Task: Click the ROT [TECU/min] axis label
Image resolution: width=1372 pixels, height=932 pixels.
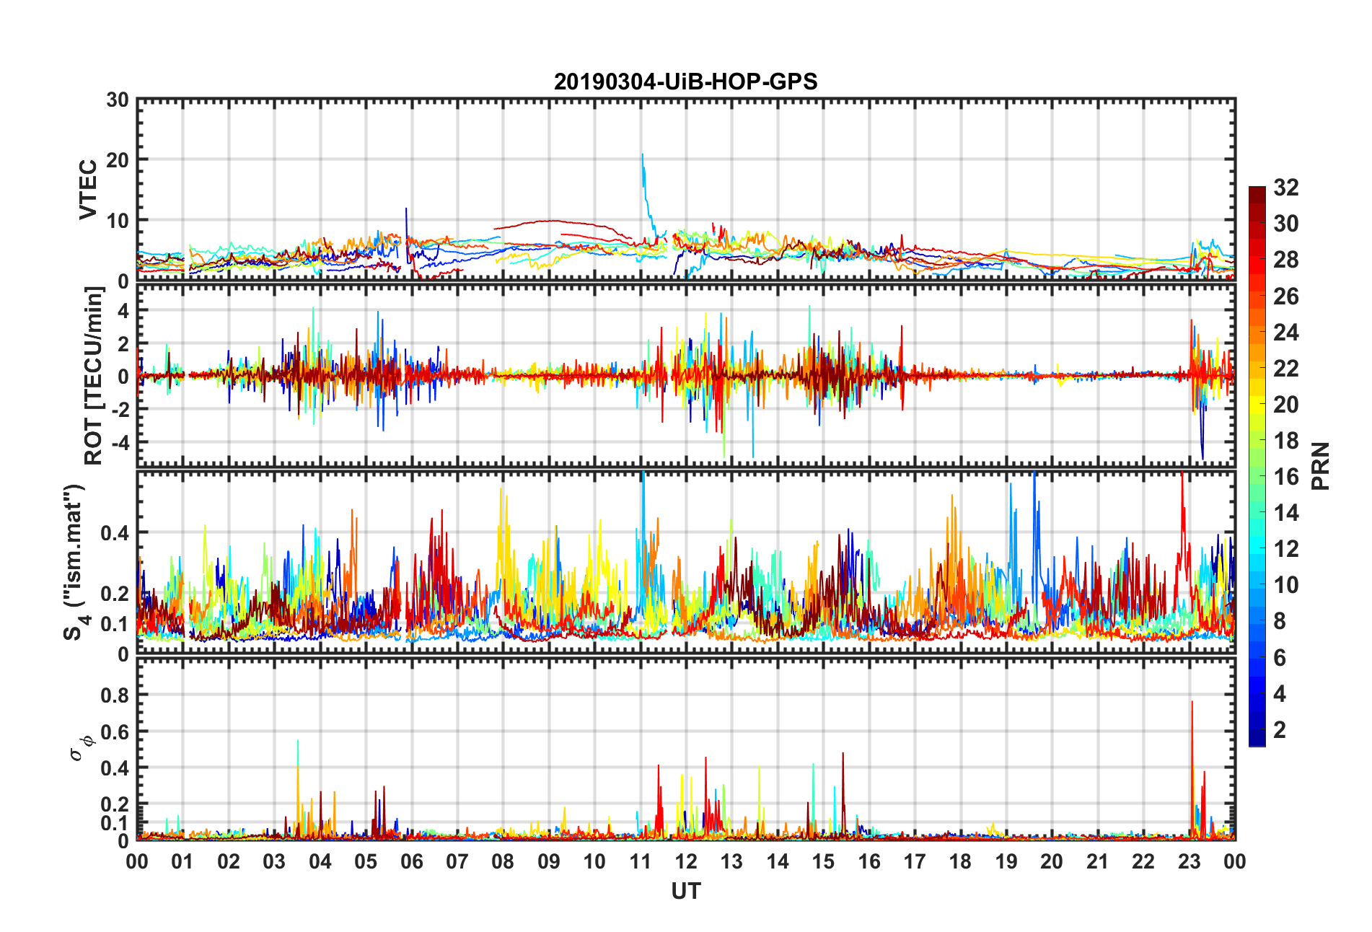Action: point(94,375)
